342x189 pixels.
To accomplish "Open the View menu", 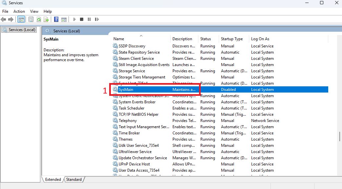I will pos(34,11).
